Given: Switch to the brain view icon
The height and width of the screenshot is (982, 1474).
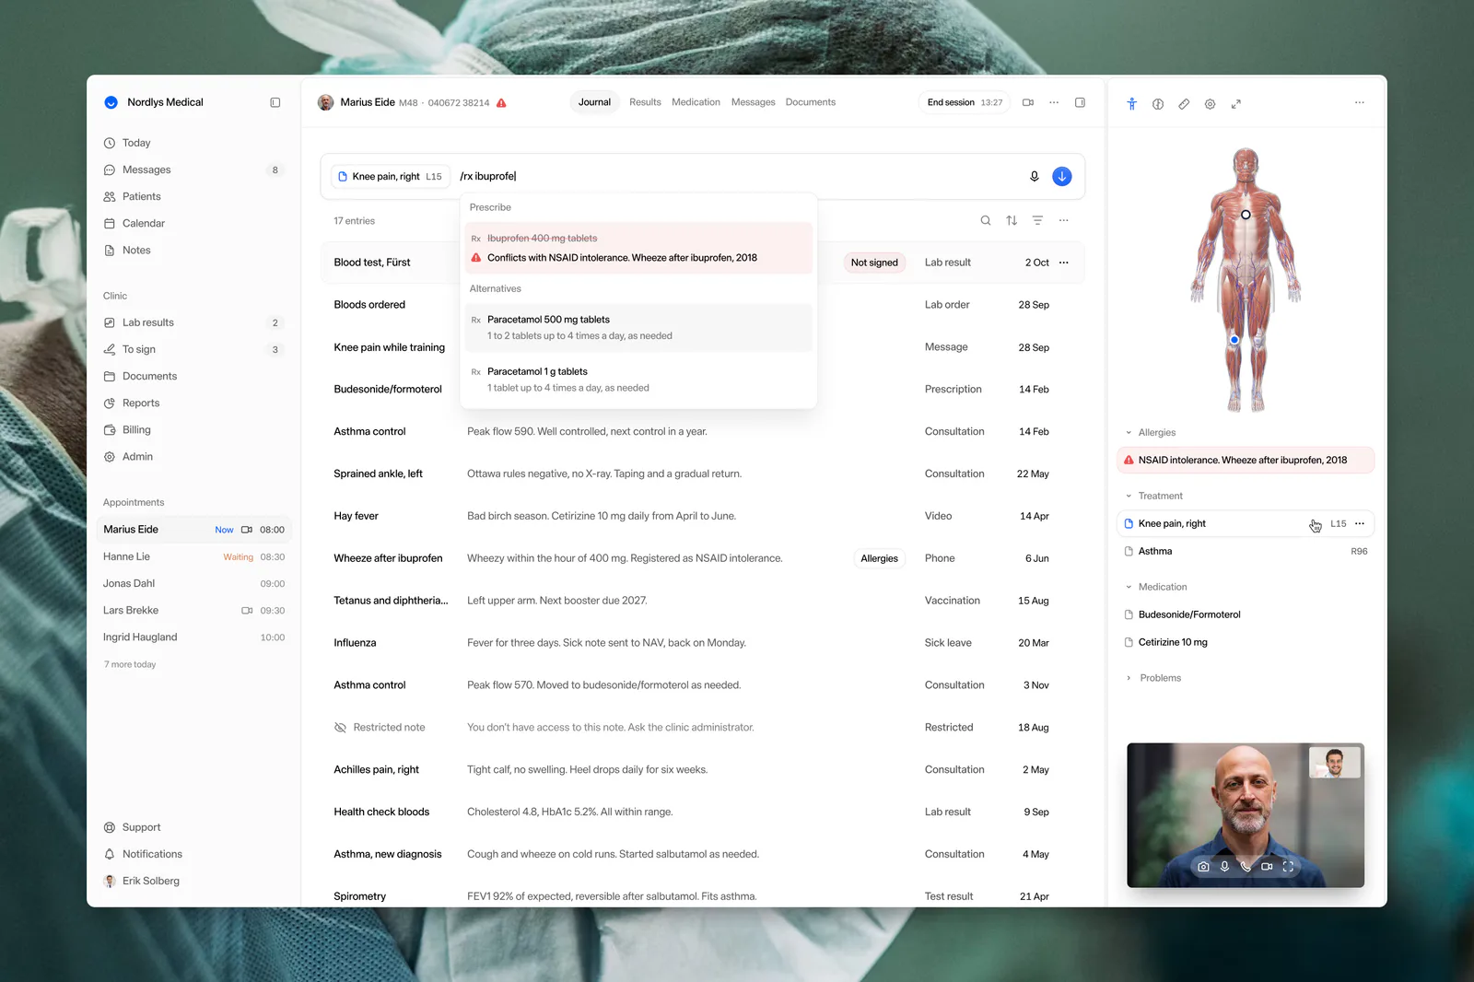Looking at the screenshot, I should tap(1158, 104).
